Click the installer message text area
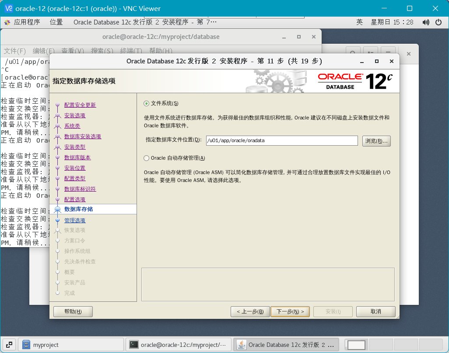 268,285
